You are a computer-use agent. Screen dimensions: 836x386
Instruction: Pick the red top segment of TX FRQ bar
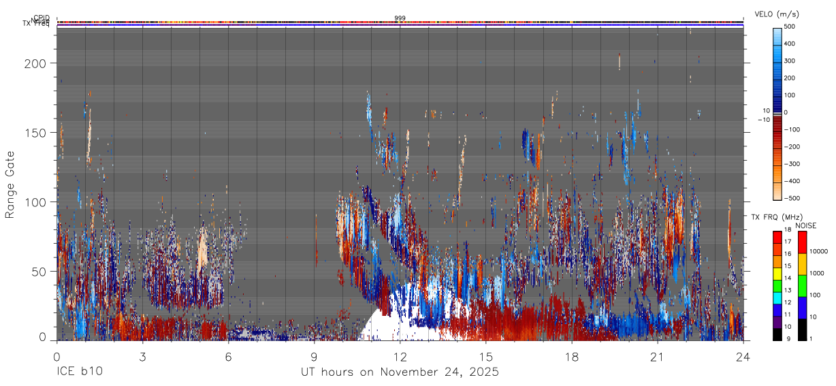[x=777, y=238]
